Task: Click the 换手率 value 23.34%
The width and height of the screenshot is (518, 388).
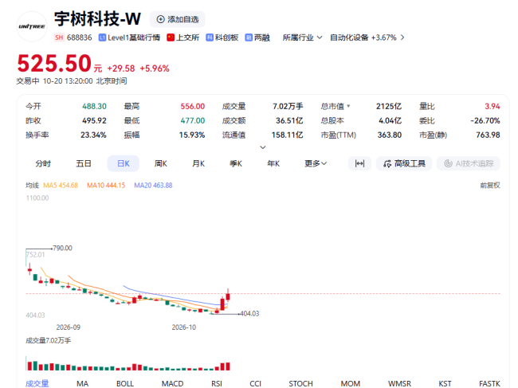Action: tap(93, 135)
